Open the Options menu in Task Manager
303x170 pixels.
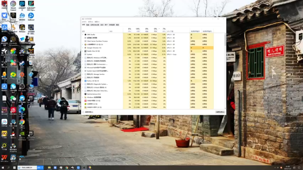[91, 22]
